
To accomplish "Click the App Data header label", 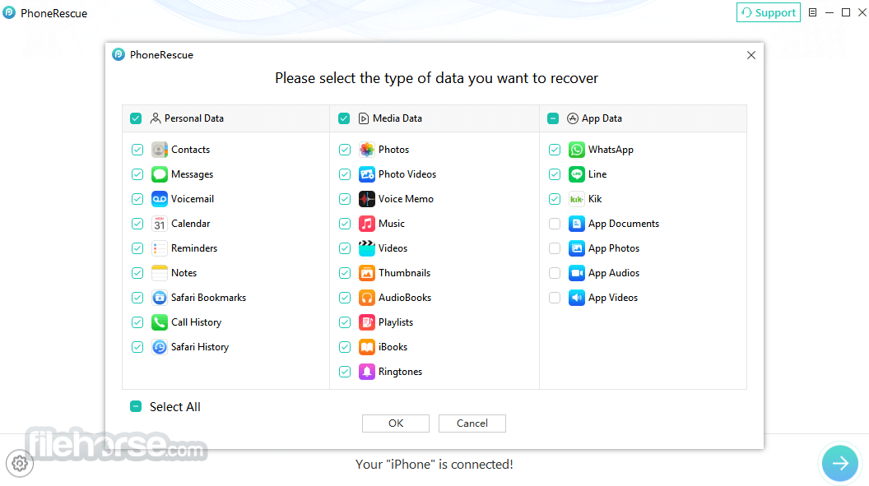I will [x=602, y=118].
